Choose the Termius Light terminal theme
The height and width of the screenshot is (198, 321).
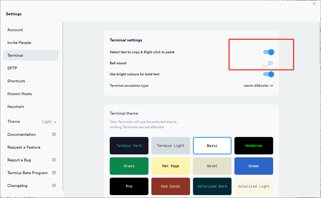171,146
